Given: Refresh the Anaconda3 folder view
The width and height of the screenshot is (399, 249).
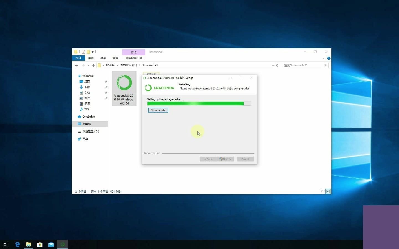Looking at the screenshot, I should tap(277, 65).
